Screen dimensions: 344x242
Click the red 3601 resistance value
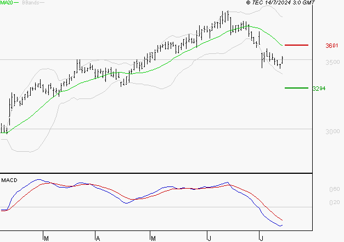click(332, 46)
